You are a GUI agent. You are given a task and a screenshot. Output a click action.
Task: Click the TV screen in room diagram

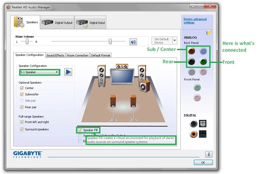(x=122, y=77)
